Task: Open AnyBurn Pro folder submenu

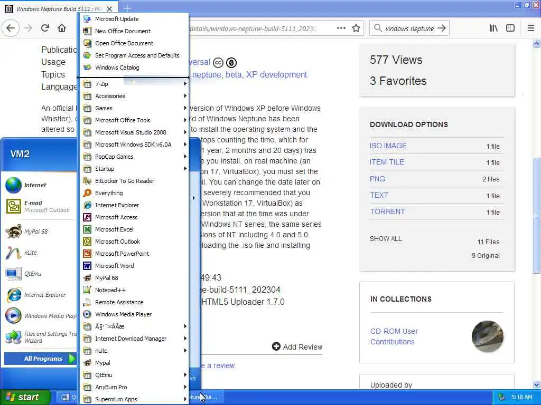Action: [x=134, y=387]
